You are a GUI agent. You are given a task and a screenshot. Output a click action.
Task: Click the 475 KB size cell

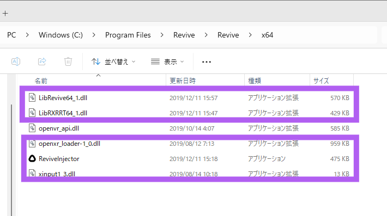pos(340,159)
